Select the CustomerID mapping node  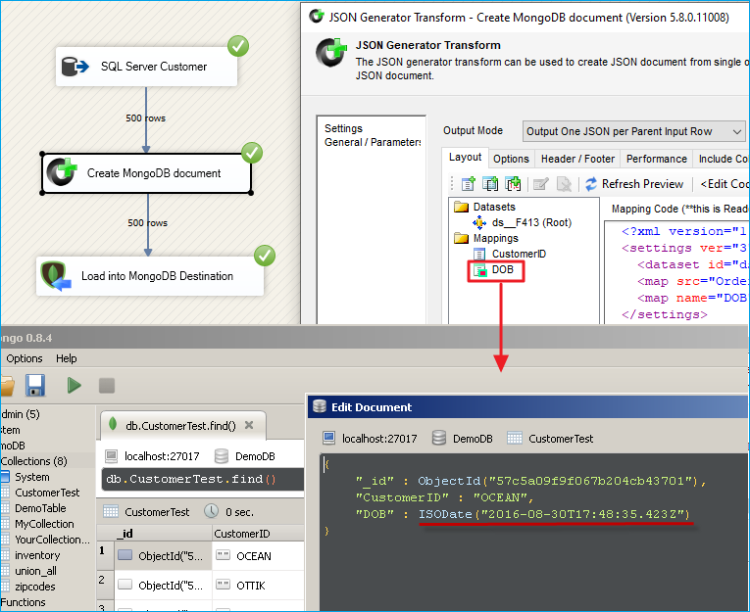point(519,254)
